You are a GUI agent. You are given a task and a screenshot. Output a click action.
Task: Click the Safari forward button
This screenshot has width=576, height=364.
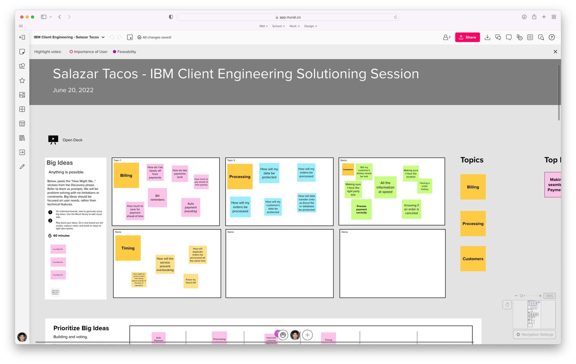tap(69, 17)
